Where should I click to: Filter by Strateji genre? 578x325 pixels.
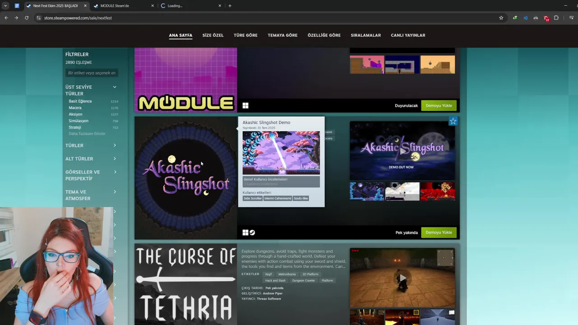75,127
